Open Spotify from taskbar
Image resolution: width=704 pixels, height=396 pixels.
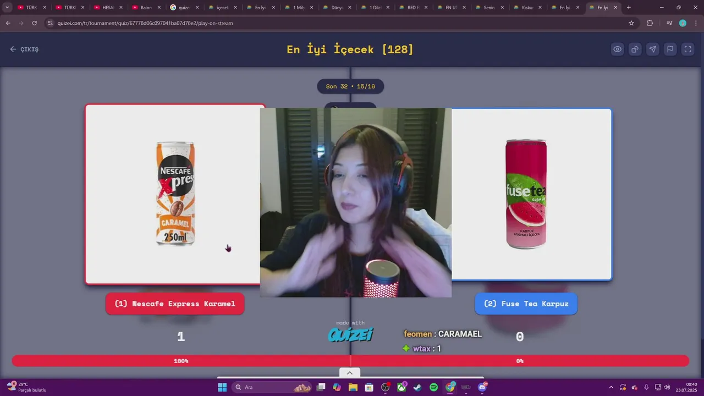click(x=433, y=387)
